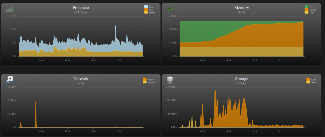Screen dimensions: 325x137
Task: Click the 24 GiB axis label
Action: pyautogui.click(x=173, y=43)
